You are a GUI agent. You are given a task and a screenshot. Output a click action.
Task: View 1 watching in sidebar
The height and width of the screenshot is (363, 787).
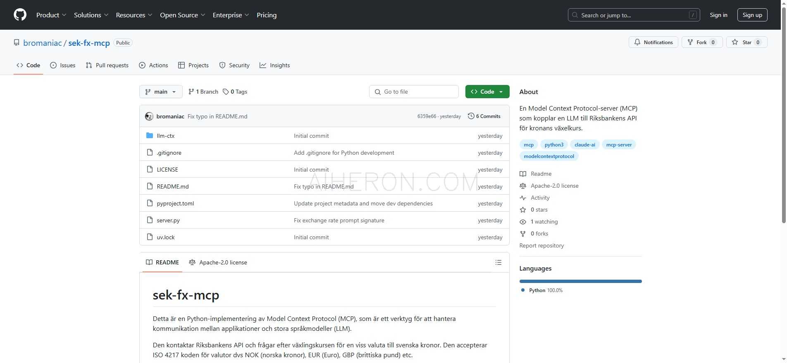click(x=539, y=222)
